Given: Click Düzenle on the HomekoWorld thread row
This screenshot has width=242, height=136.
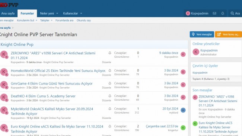Looking at the screenshot, I should click(x=106, y=75).
